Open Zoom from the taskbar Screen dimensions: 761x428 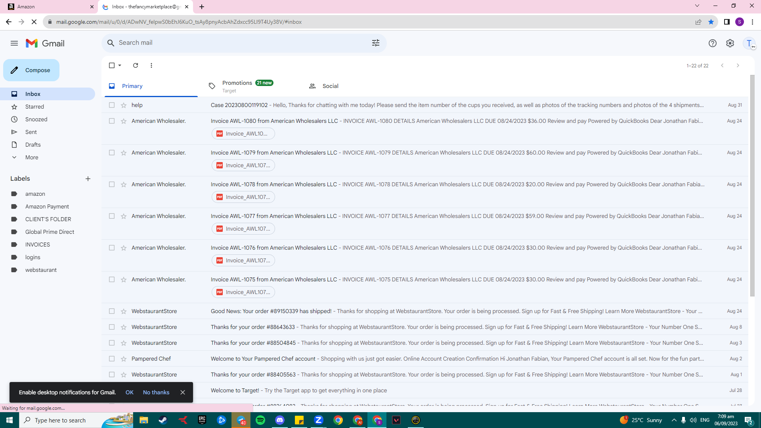click(x=319, y=420)
